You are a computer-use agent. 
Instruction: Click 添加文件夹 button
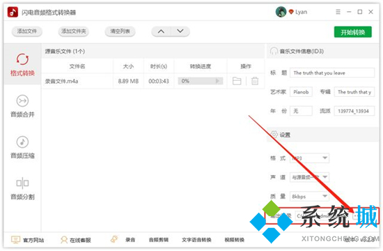tap(74, 31)
